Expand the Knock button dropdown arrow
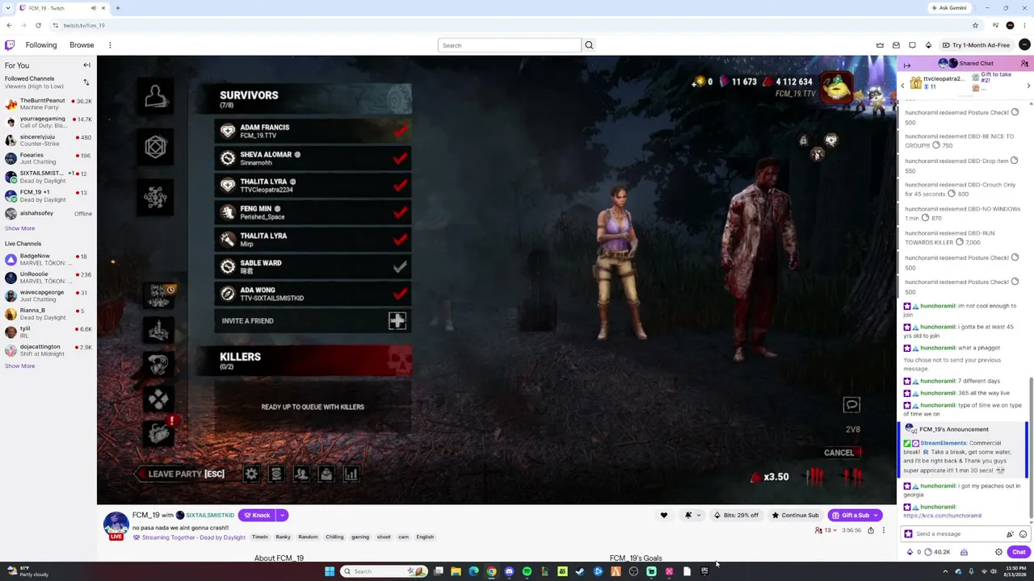The image size is (1034, 581). (283, 515)
